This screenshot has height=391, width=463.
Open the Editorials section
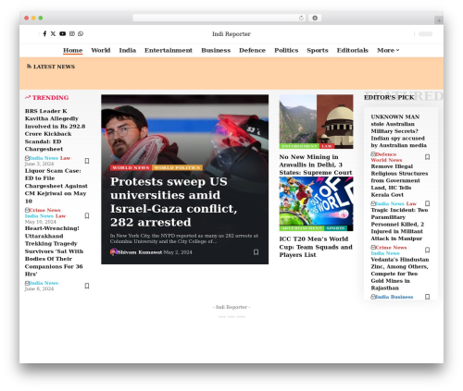point(353,50)
